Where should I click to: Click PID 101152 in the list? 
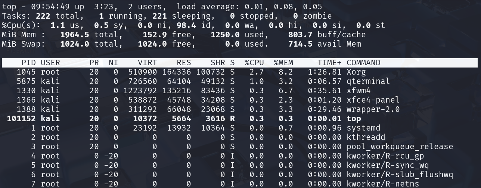coord(21,119)
